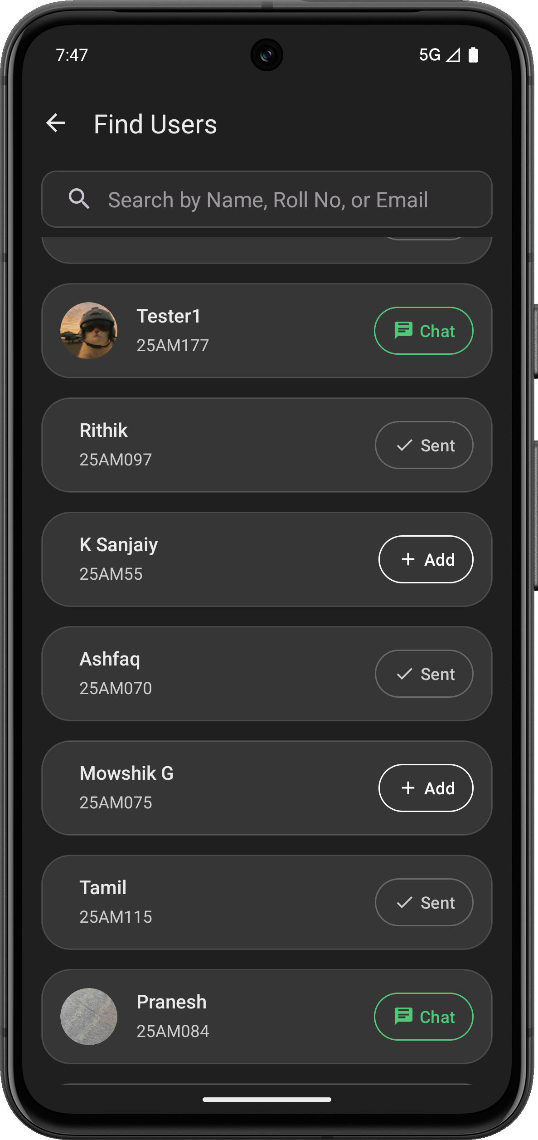
Task: Open Rithik's user card
Action: [204, 445]
